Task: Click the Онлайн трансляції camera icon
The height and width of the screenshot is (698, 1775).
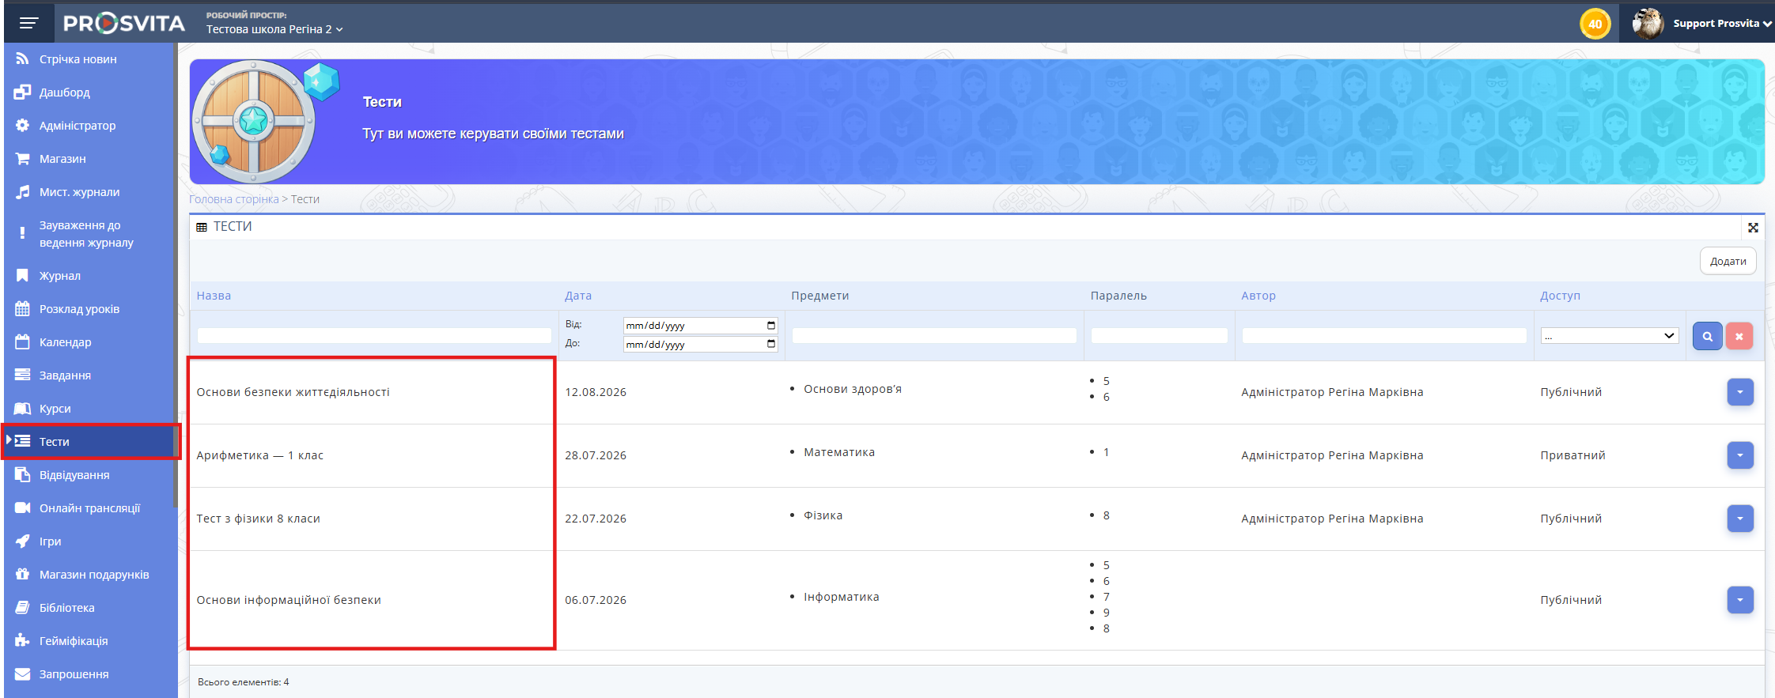Action: (22, 507)
